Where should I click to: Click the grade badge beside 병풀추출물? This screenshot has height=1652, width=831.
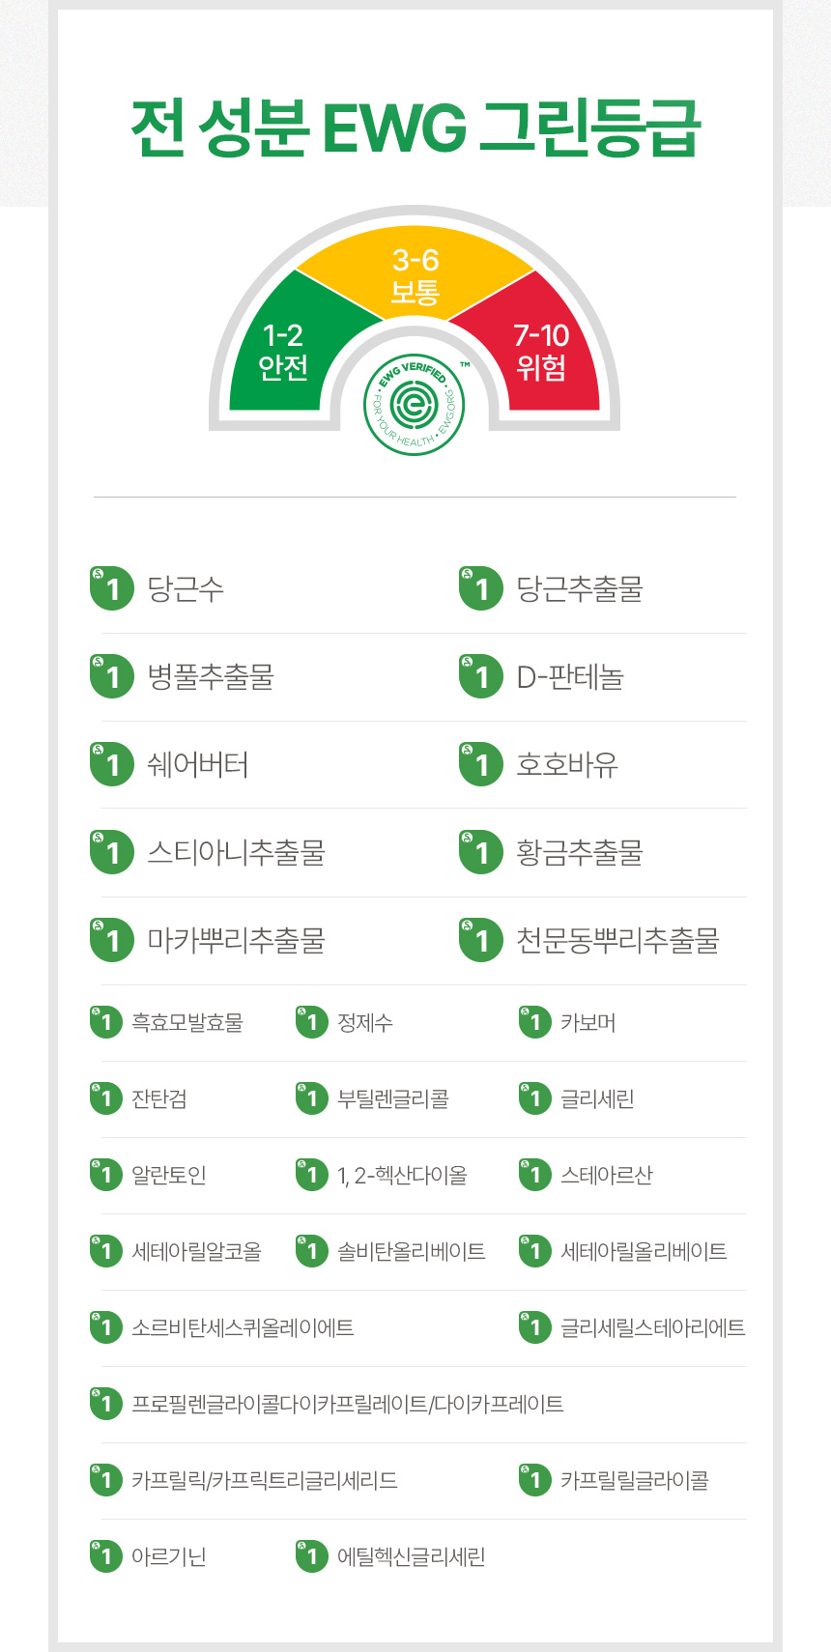tap(112, 676)
